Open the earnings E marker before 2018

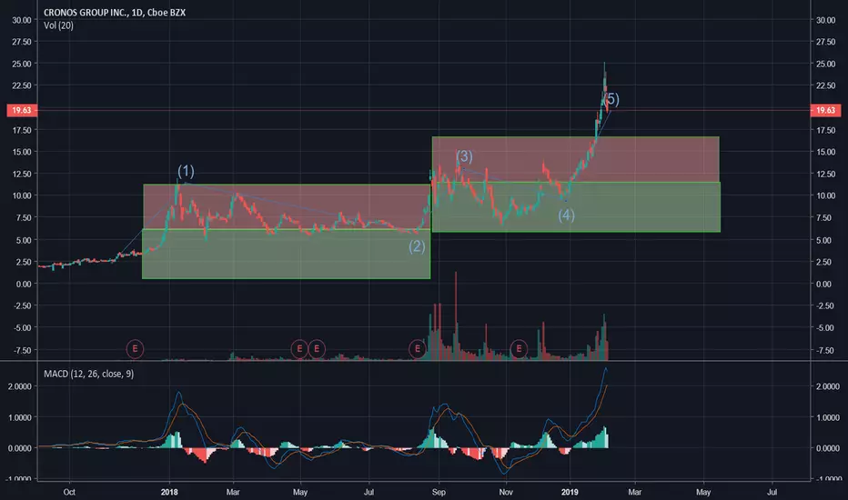tap(135, 349)
